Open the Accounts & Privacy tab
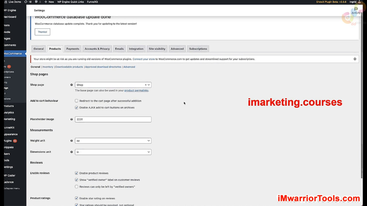The width and height of the screenshot is (367, 206). pyautogui.click(x=97, y=49)
